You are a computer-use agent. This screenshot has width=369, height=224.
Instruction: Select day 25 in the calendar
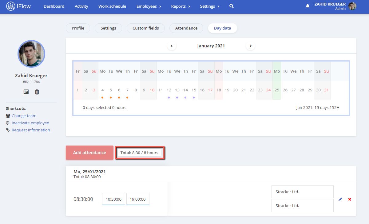point(277,90)
